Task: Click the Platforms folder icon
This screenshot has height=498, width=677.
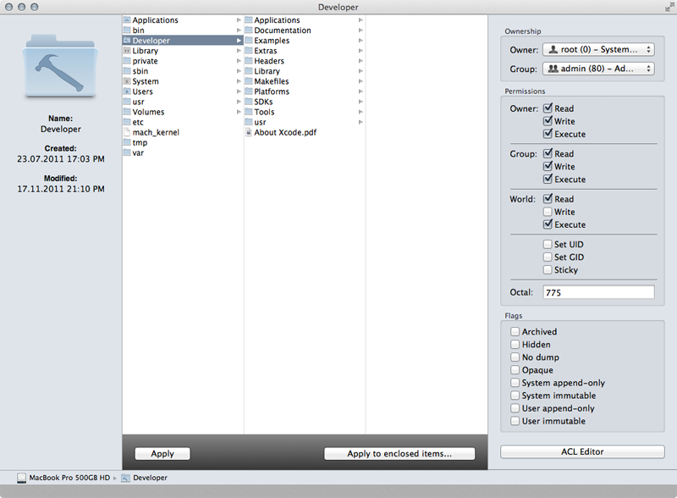Action: point(249,91)
